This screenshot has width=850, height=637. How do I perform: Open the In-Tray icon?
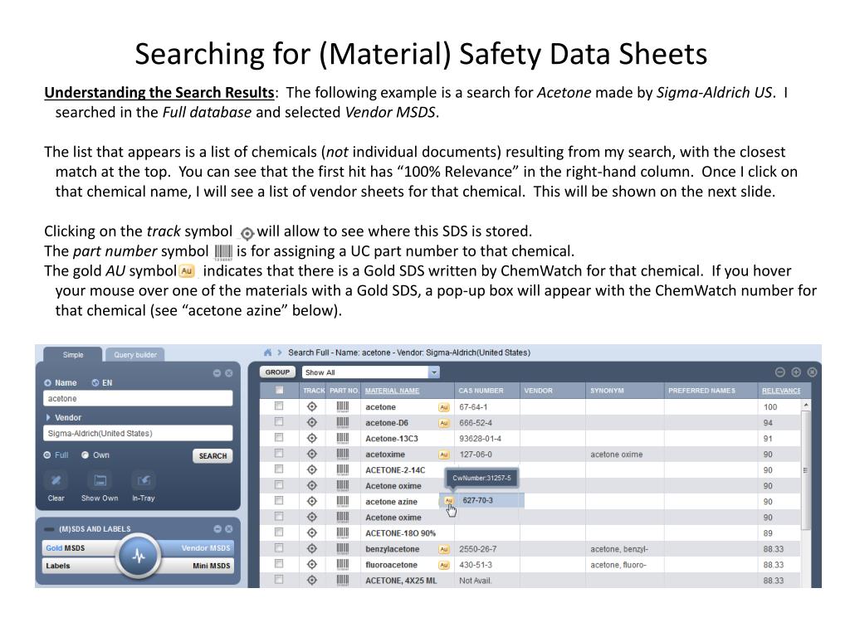143,480
